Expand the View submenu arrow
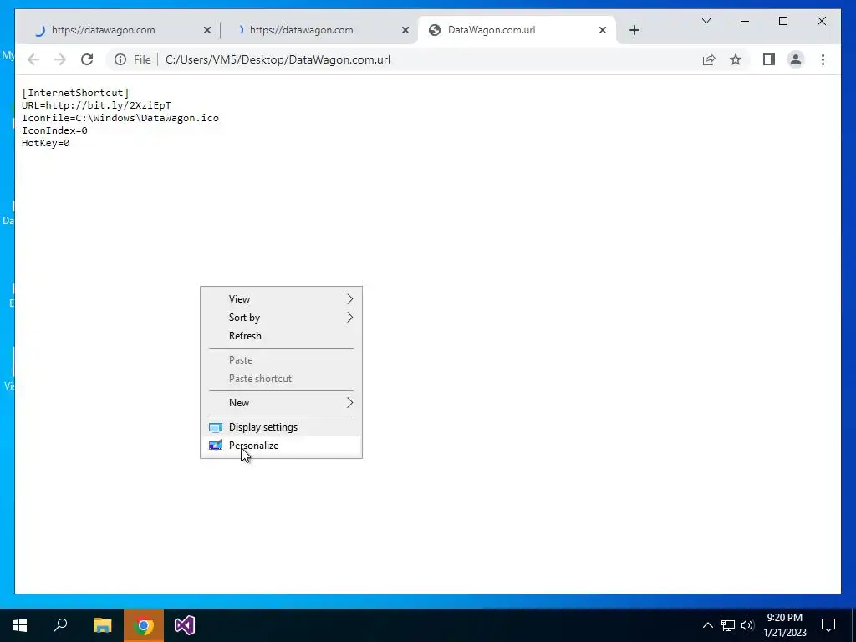856x642 pixels. pyautogui.click(x=350, y=299)
